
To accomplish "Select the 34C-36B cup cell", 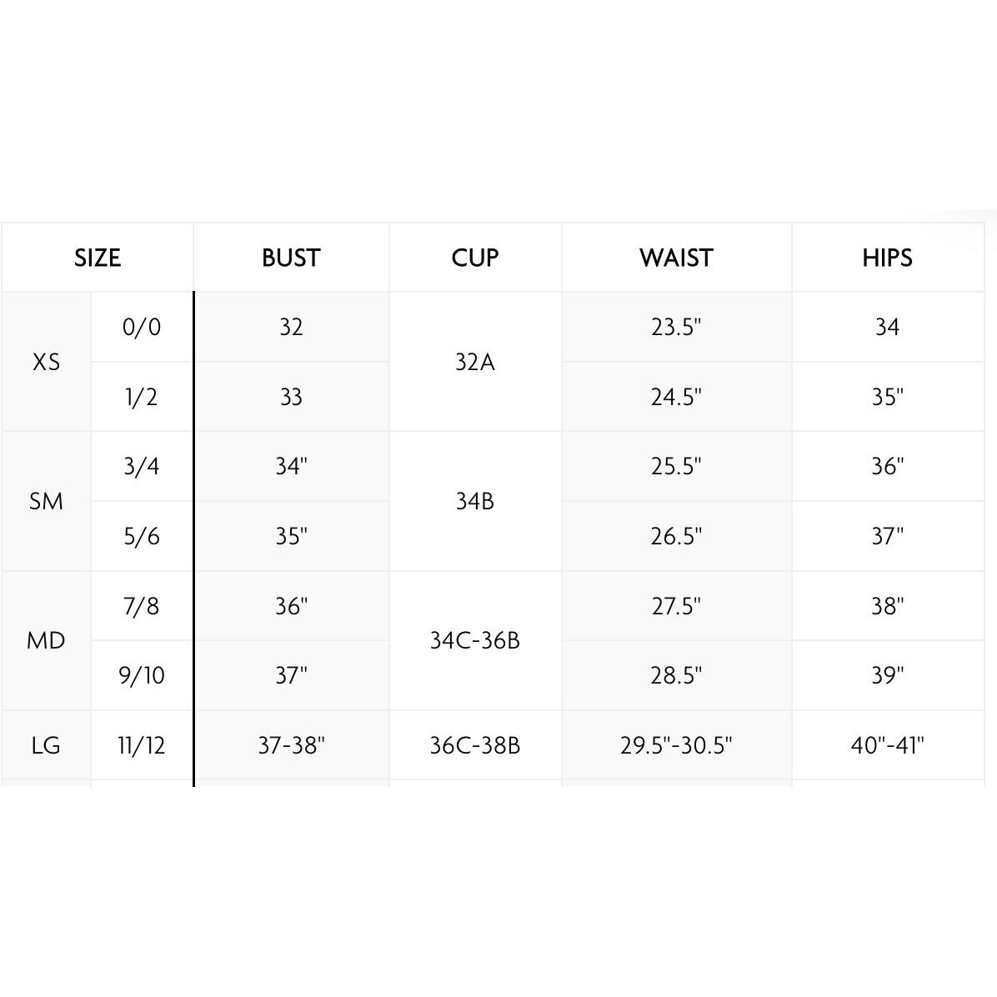I will click(475, 640).
